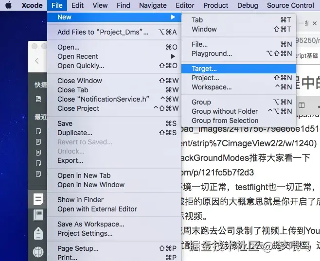Choose Workspace… in the New submenu

pos(239,87)
